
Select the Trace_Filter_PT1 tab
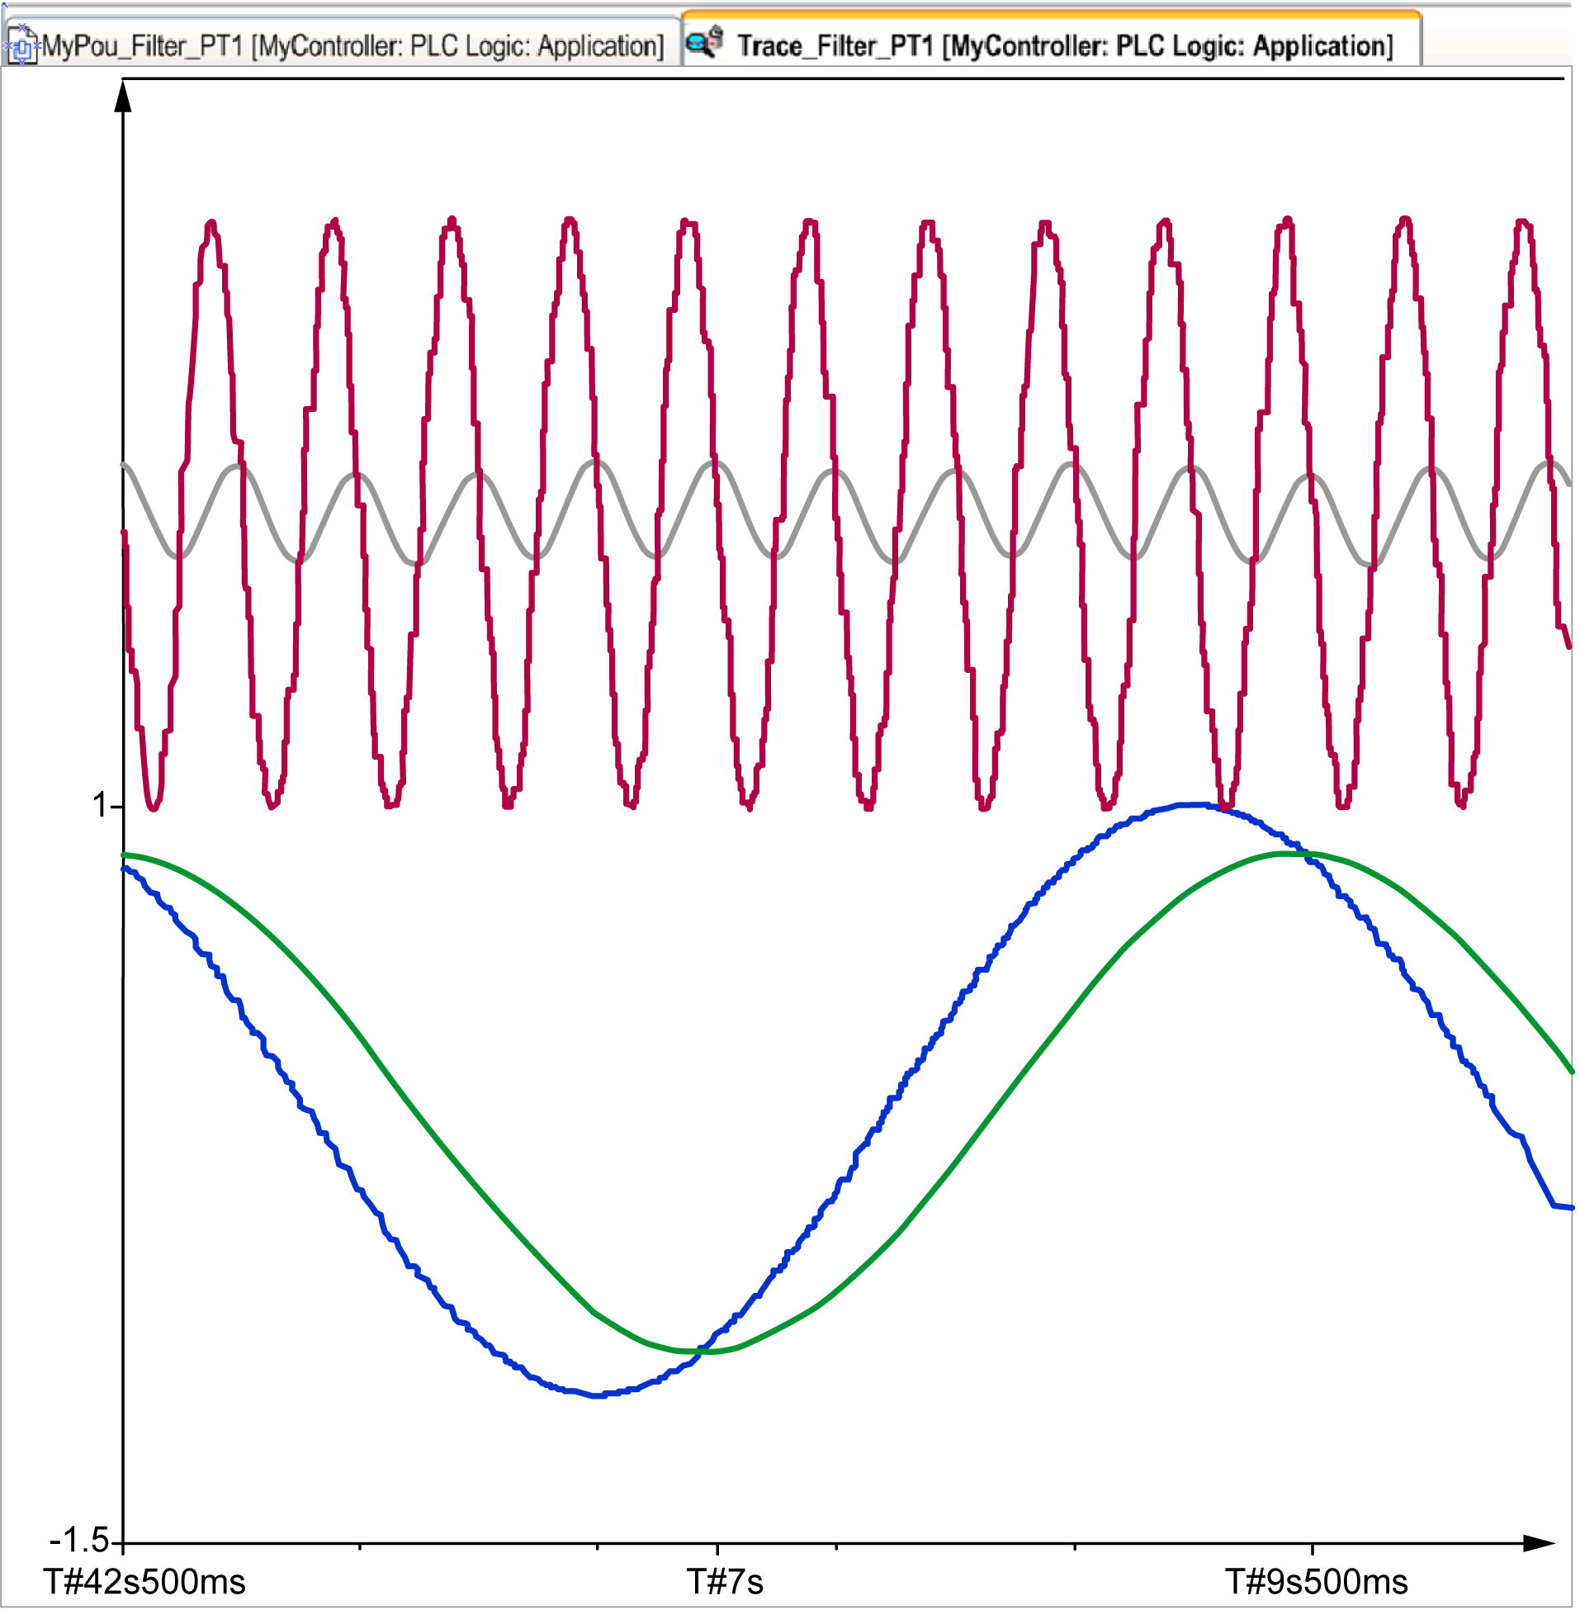click(x=1064, y=46)
